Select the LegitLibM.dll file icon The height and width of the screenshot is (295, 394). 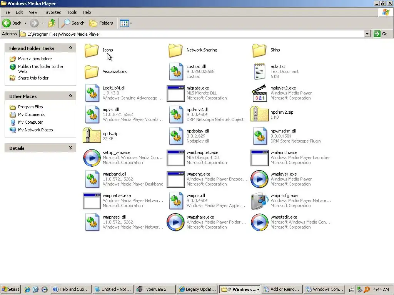coord(92,93)
